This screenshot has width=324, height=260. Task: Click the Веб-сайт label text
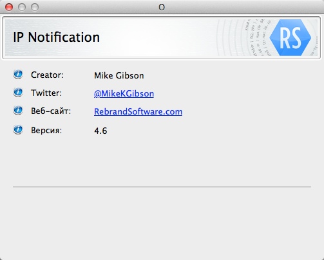click(x=51, y=111)
